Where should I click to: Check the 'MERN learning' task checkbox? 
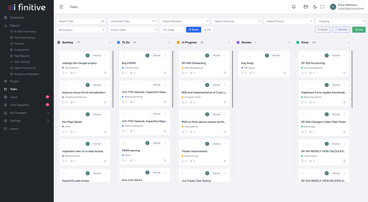[123, 143]
